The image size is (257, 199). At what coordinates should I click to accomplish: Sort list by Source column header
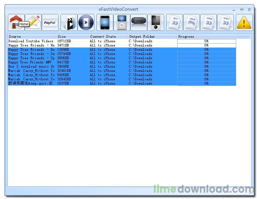click(32, 36)
